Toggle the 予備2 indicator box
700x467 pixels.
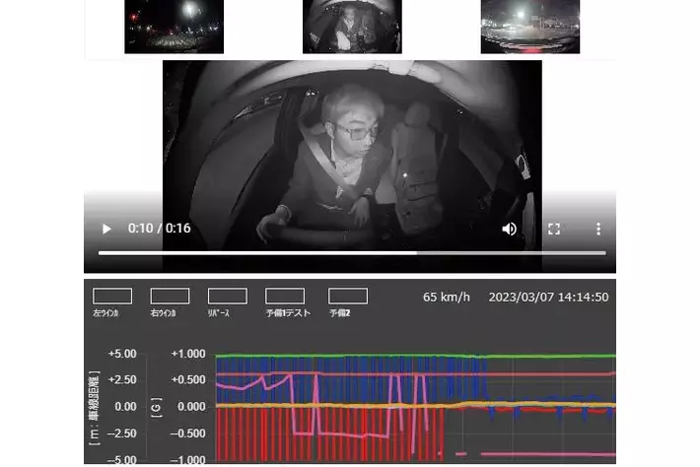pyautogui.click(x=347, y=296)
